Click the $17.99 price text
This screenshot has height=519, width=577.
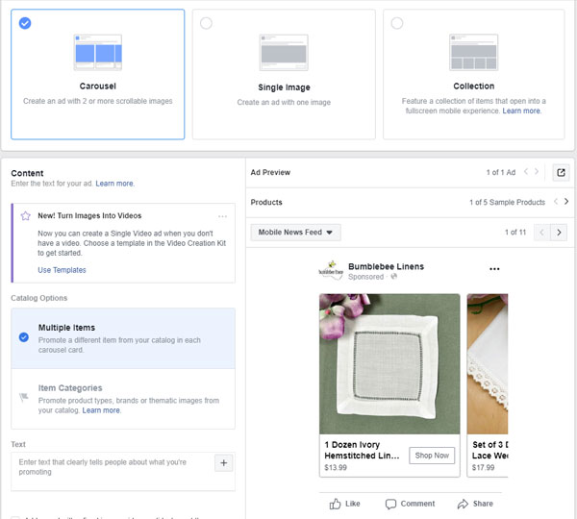(x=483, y=467)
